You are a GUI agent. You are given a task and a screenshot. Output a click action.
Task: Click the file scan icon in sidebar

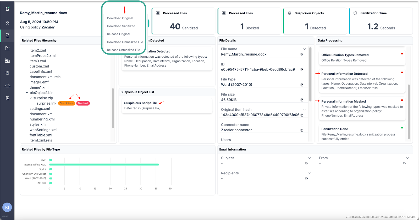tap(7, 35)
